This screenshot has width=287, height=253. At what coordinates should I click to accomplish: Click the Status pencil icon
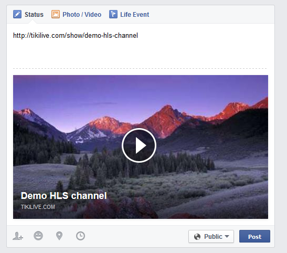(17, 14)
